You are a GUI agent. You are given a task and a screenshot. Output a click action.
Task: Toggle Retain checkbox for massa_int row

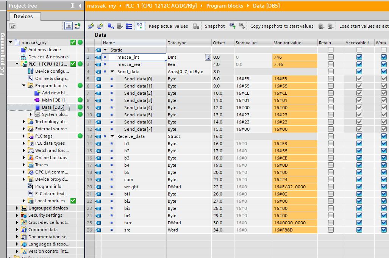tap(331, 57)
